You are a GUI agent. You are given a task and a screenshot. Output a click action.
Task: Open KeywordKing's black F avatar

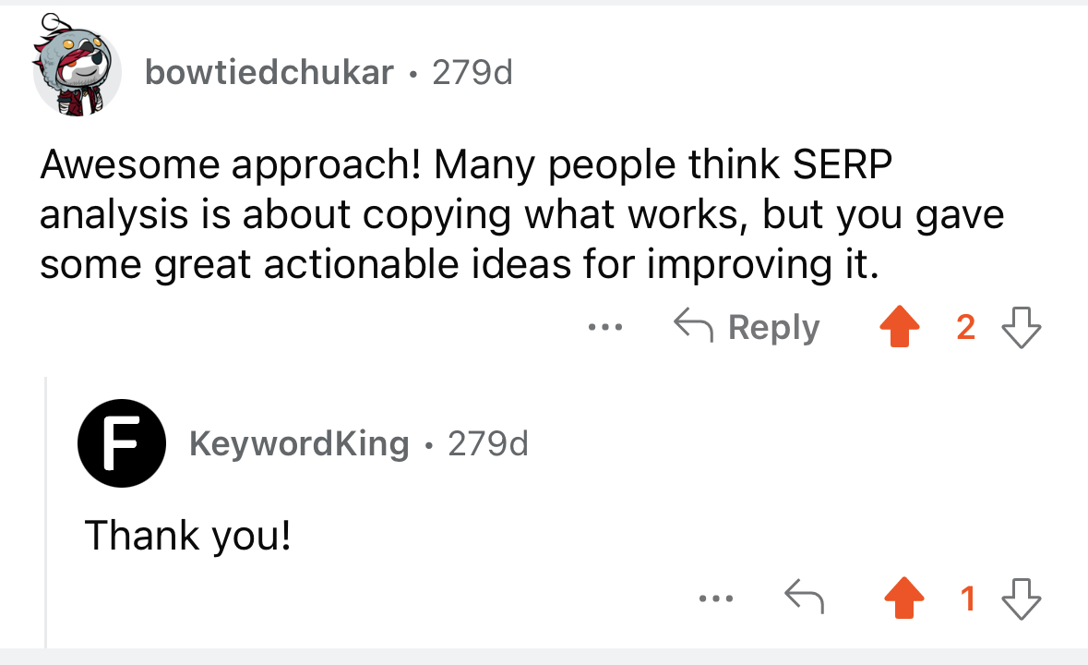tap(122, 442)
